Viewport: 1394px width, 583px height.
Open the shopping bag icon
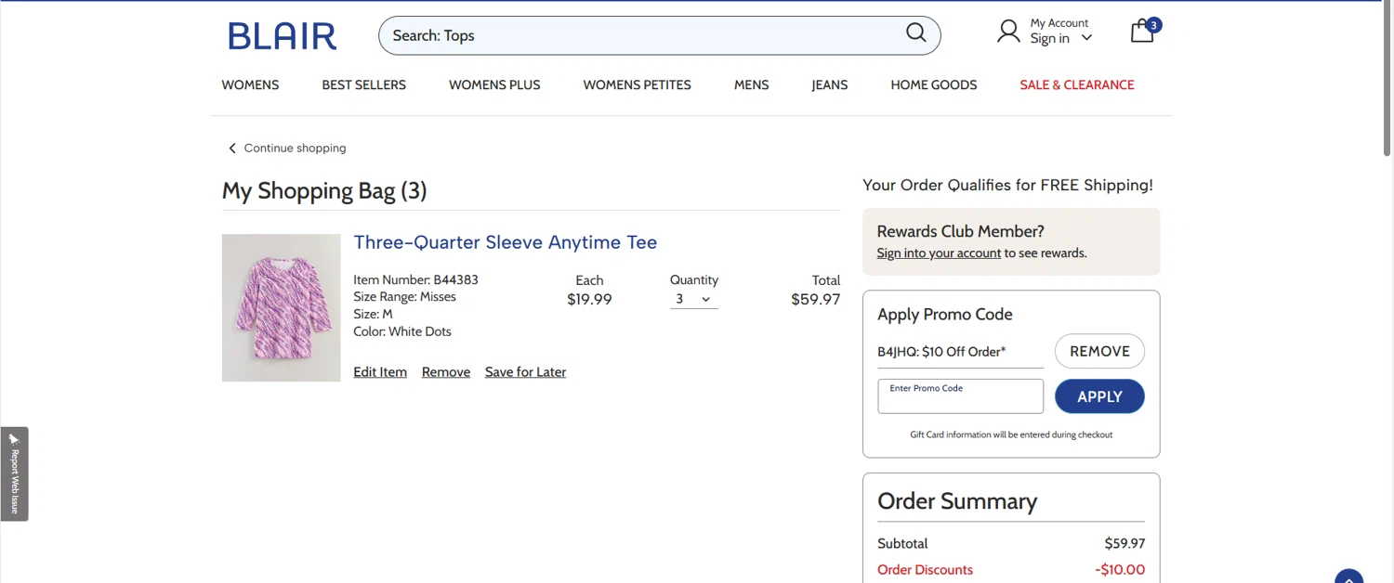click(x=1142, y=32)
